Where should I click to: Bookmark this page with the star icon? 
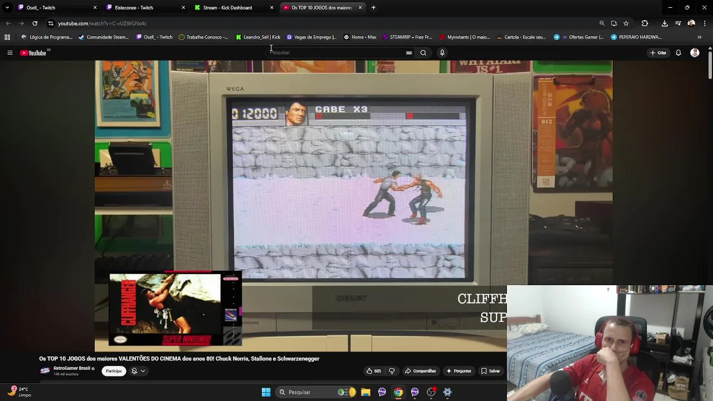pos(626,23)
